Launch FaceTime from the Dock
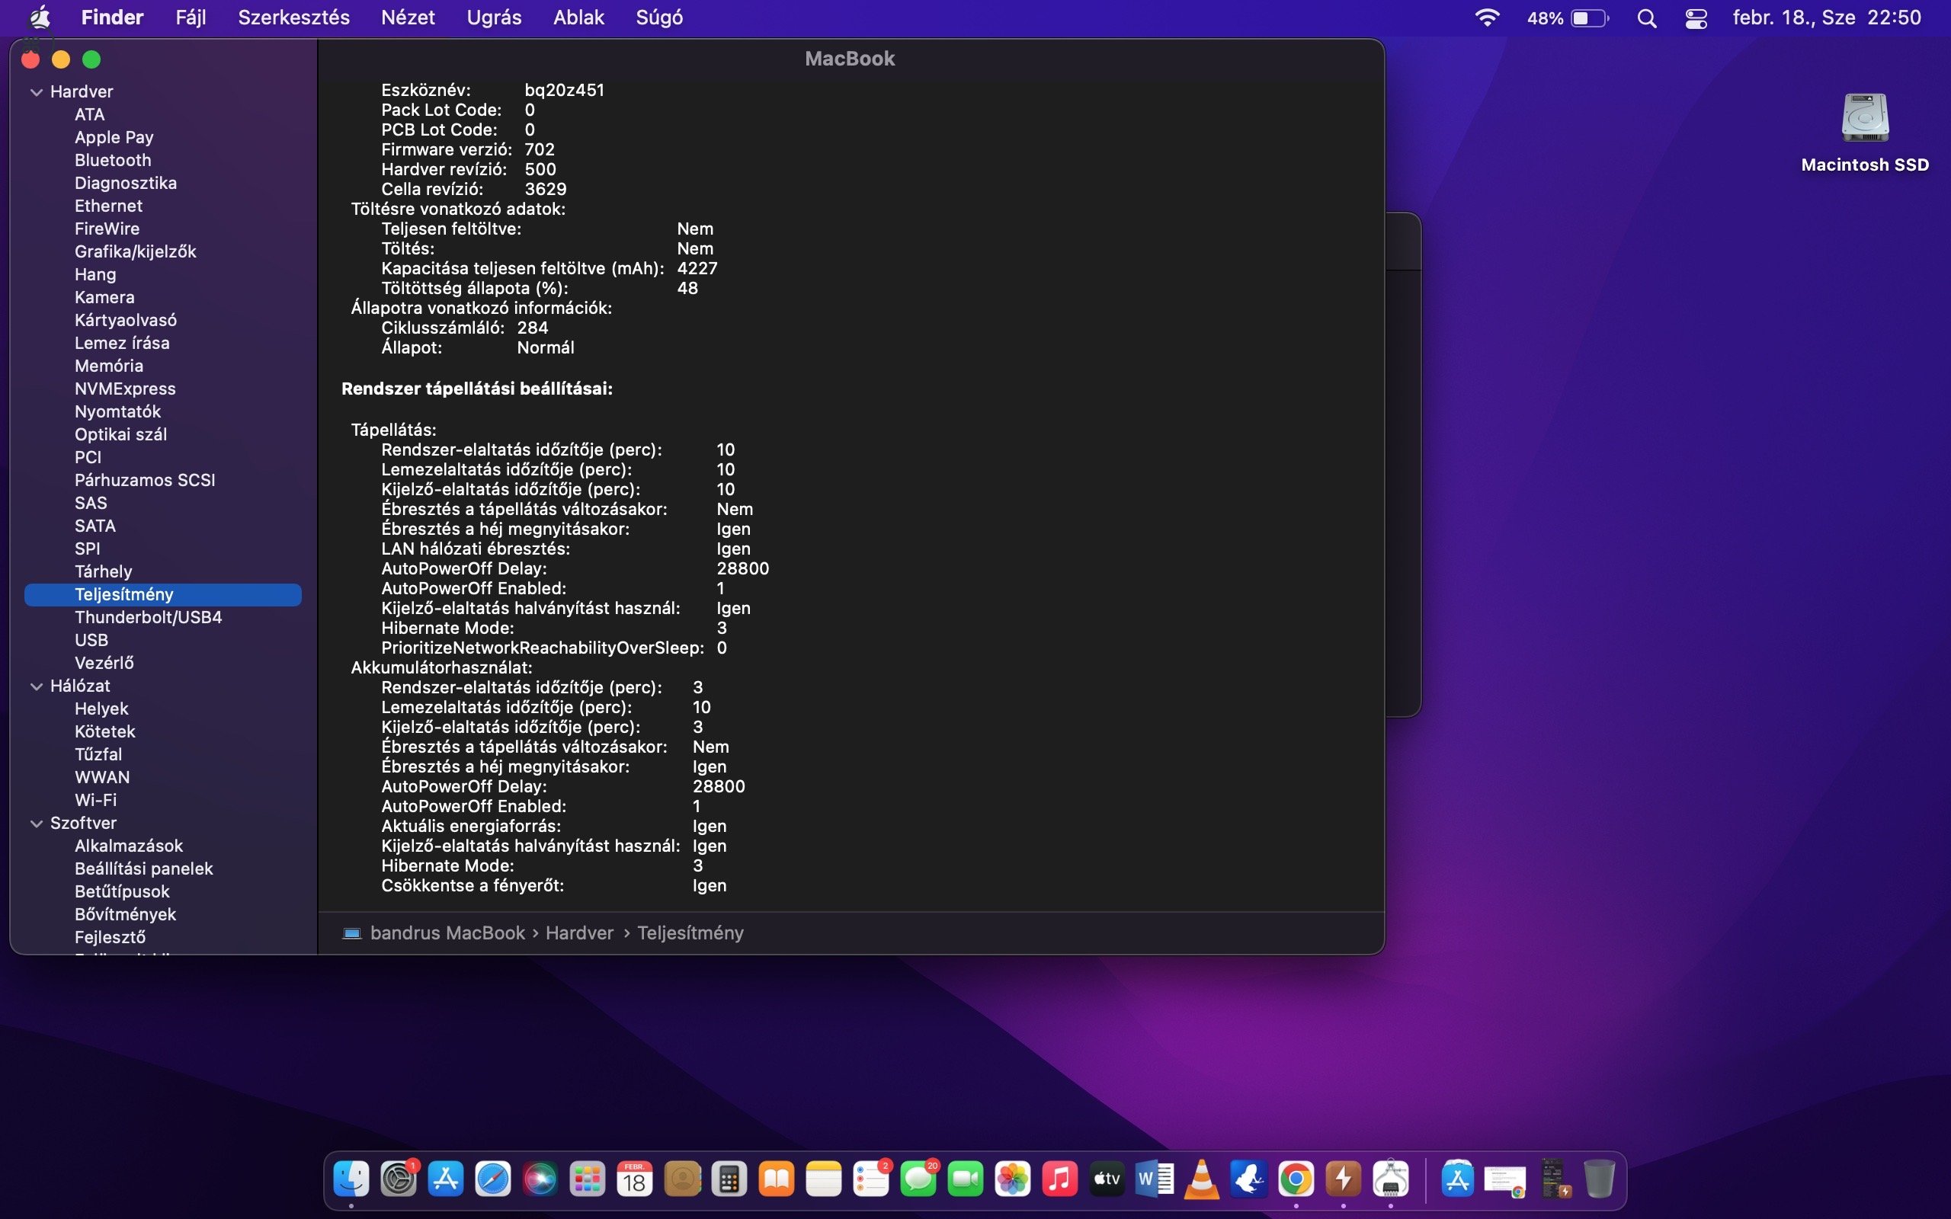This screenshot has width=1951, height=1219. [x=966, y=1178]
